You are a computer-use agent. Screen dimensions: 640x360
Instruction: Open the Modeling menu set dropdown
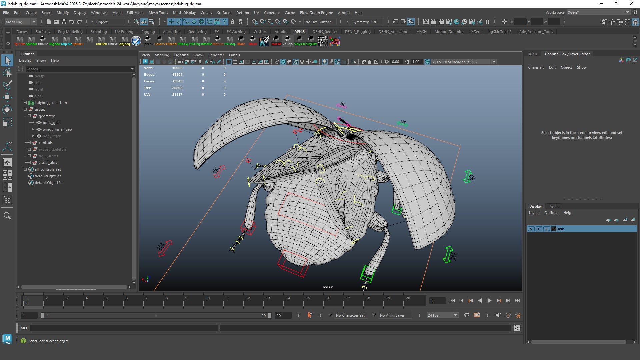pos(21,22)
